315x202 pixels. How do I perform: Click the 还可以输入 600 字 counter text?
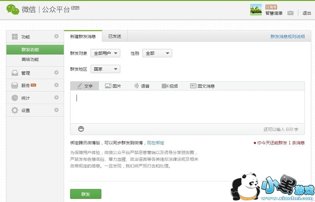tap(281, 130)
